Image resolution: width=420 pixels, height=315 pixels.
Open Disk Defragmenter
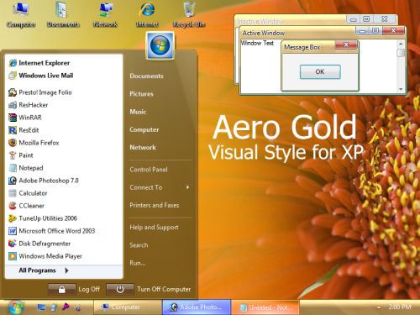(39, 244)
